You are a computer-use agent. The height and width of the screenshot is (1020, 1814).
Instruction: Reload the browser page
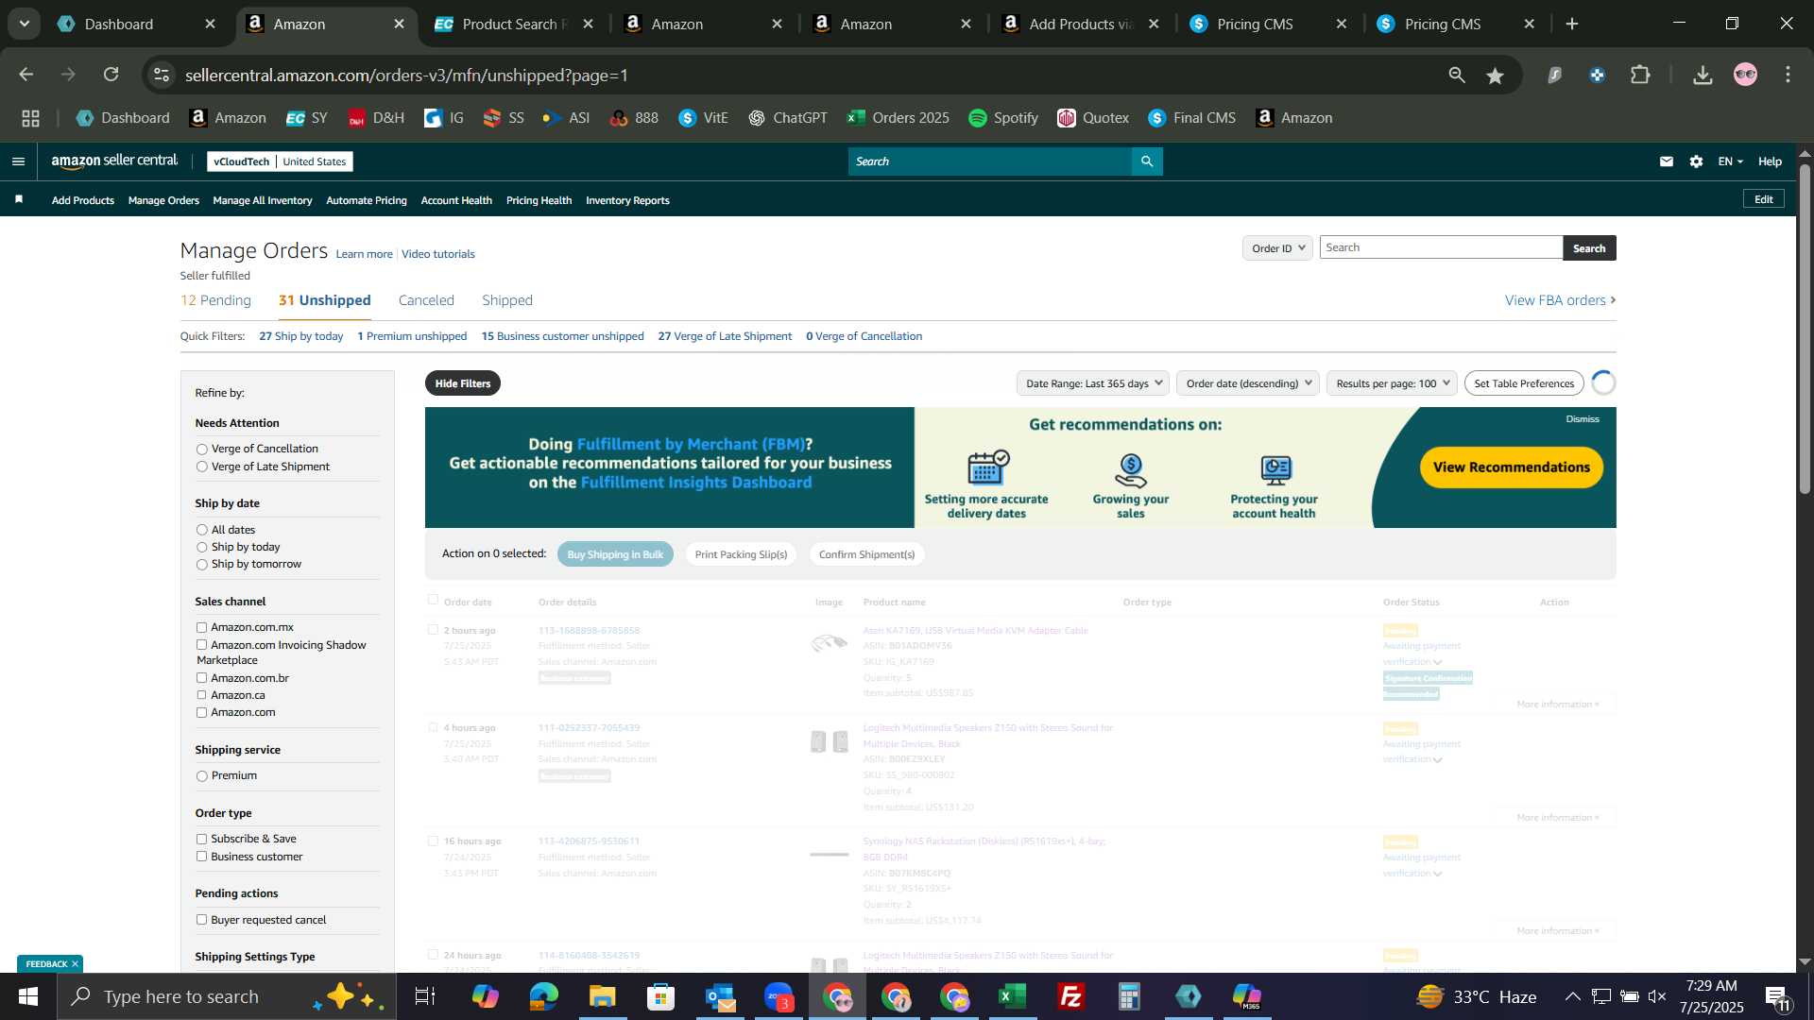tap(111, 75)
